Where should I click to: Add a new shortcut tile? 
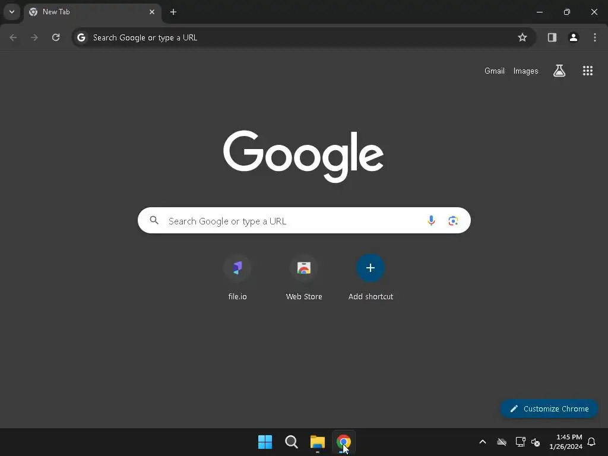click(x=370, y=278)
